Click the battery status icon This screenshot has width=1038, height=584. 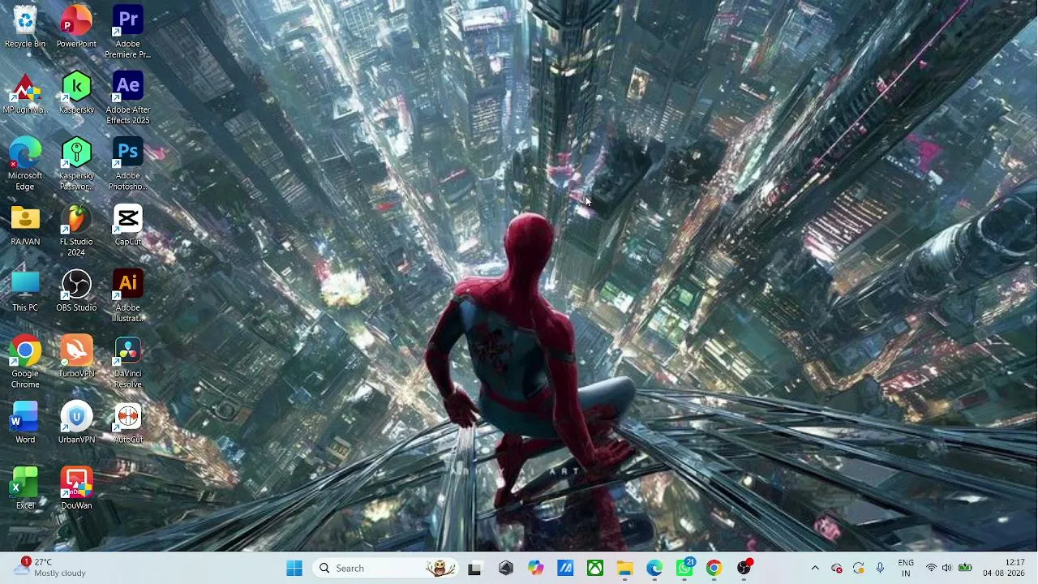click(x=965, y=569)
